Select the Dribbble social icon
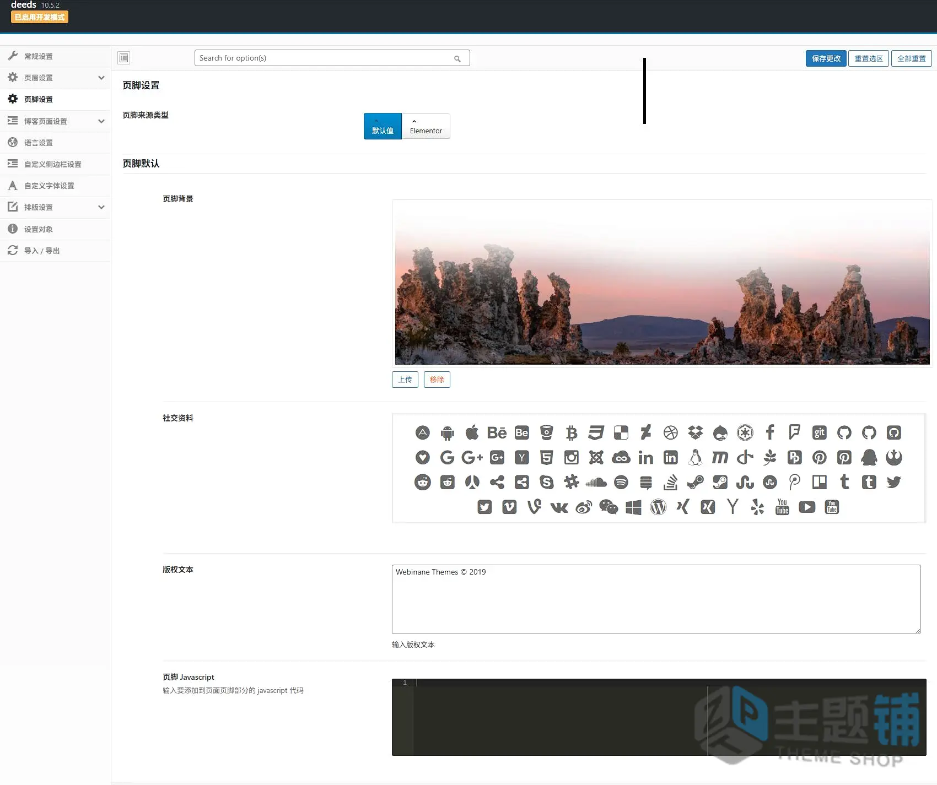Image resolution: width=937 pixels, height=785 pixels. 671,433
